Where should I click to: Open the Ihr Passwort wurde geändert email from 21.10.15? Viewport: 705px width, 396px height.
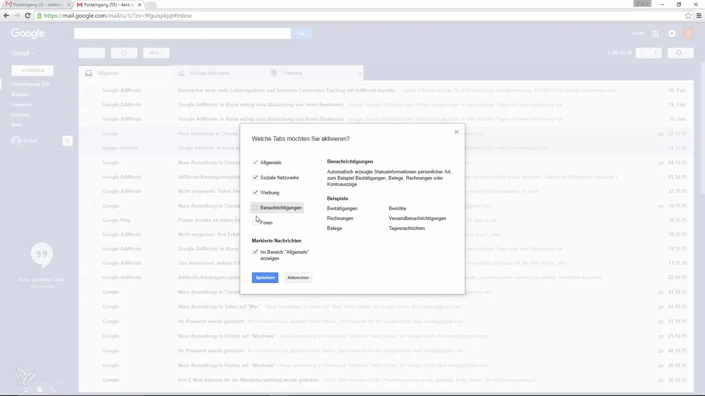[386, 322]
